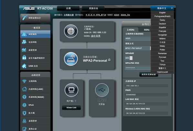Open Firewall shield icon
The width and height of the screenshot is (193, 131).
click(24, 113)
